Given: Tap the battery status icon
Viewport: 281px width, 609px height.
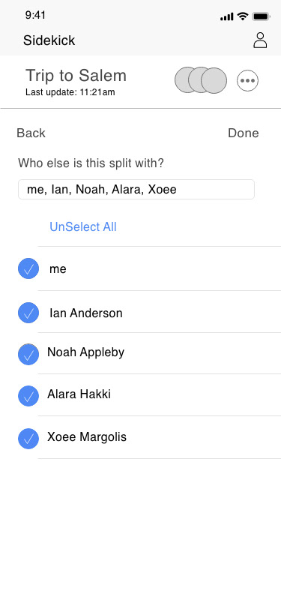Looking at the screenshot, I should click(262, 16).
